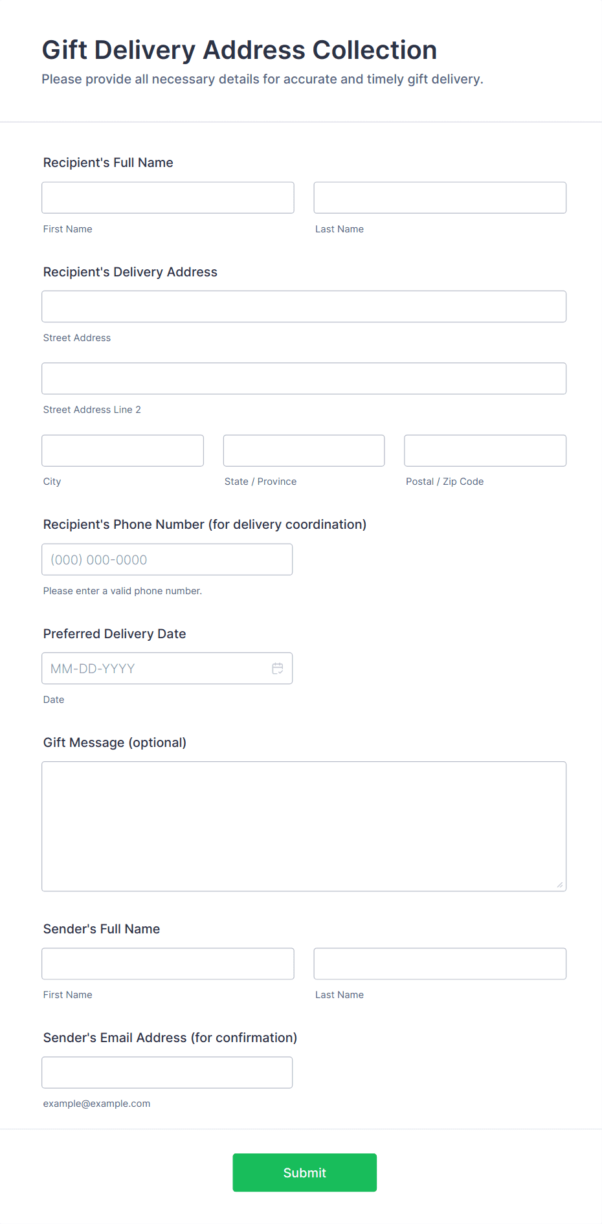Click the Submit button
602x1224 pixels.
[x=304, y=1172]
